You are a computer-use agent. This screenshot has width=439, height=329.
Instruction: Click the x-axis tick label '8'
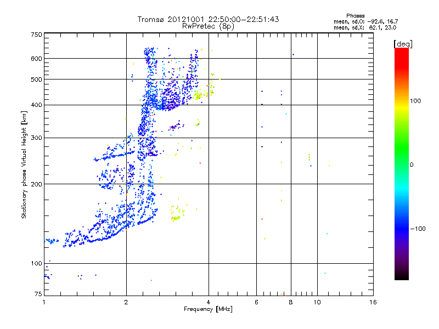pos(291,302)
